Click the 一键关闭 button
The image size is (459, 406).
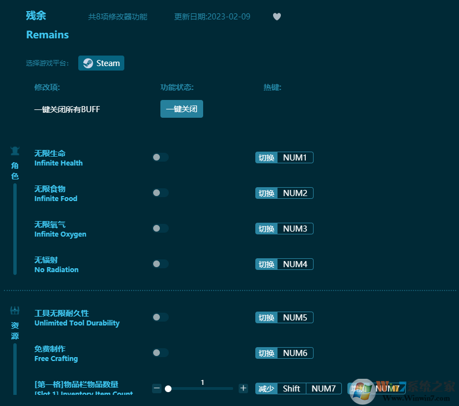tap(181, 109)
